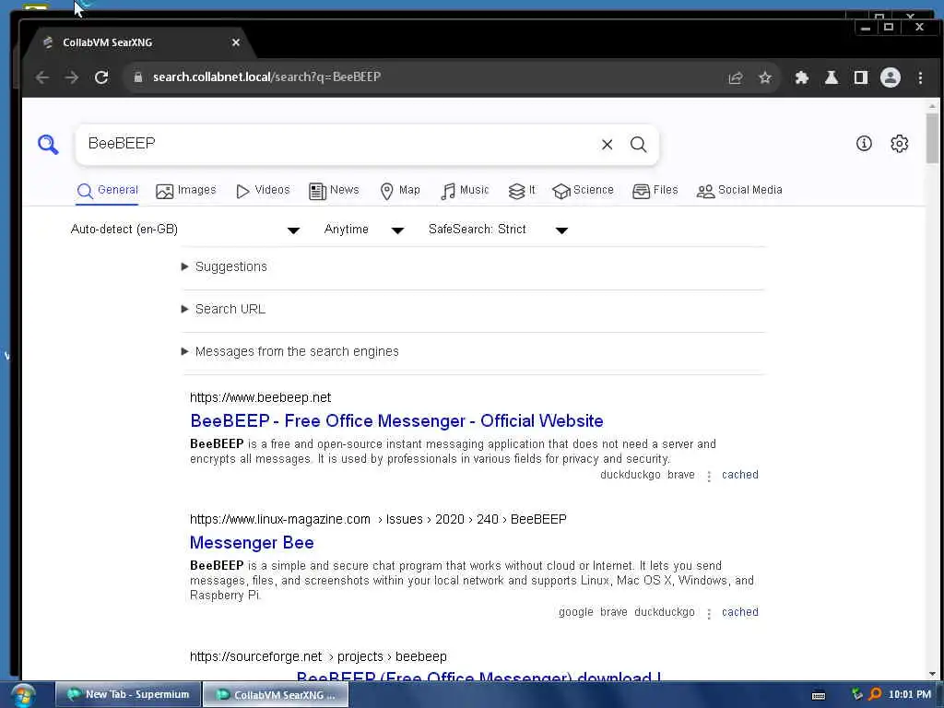944x708 pixels.
Task: Go back with the browser back arrow
Action: (42, 77)
